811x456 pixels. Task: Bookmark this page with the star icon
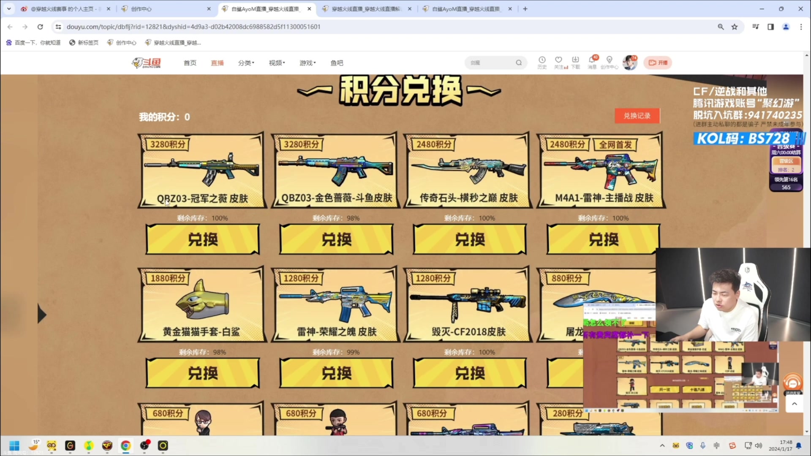click(735, 27)
